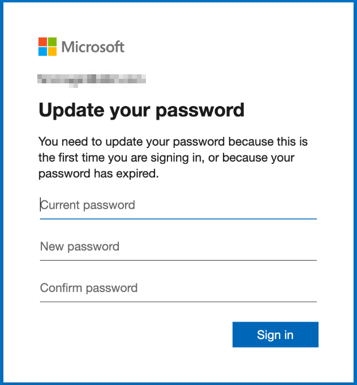This screenshot has height=385, width=357.
Task: Activate the Confirm password field
Action: (178, 288)
